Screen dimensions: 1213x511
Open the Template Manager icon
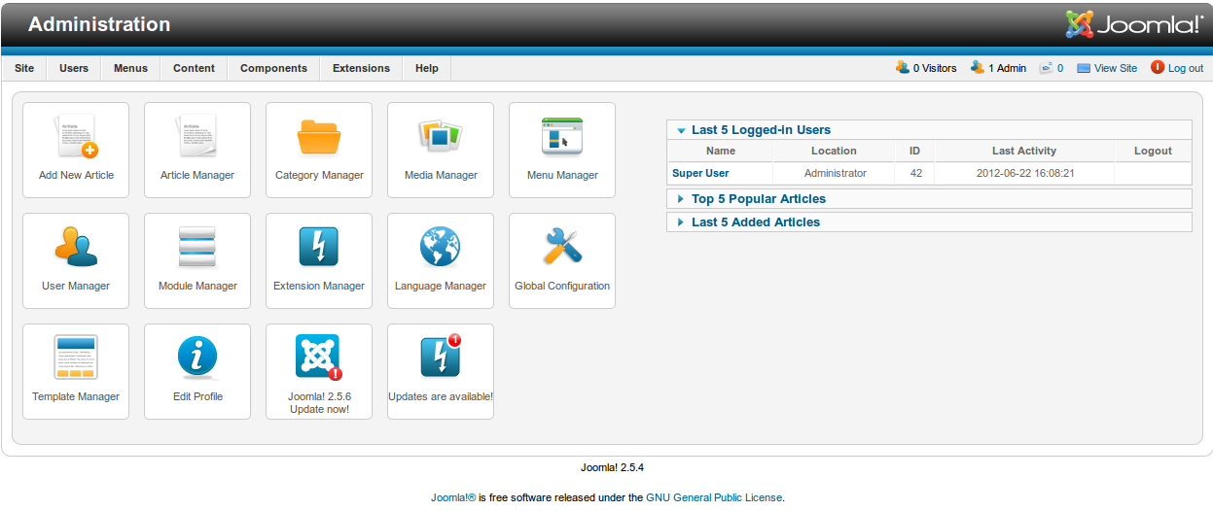click(76, 358)
